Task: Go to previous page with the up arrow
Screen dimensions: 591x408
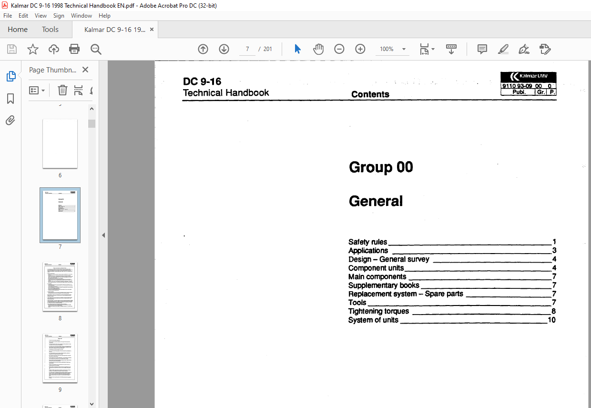Action: pyautogui.click(x=203, y=49)
